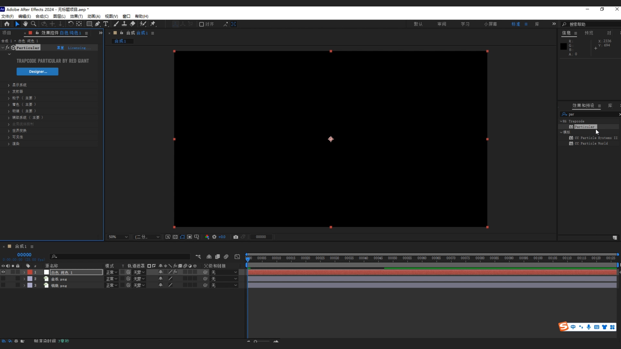The image size is (621, 349).
Task: Open the Graph Editor in timeline
Action: point(237,257)
